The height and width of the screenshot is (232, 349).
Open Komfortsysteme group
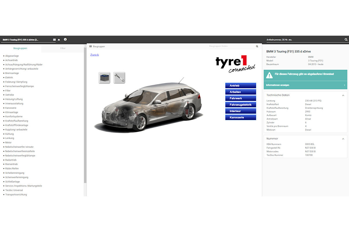click(14, 117)
